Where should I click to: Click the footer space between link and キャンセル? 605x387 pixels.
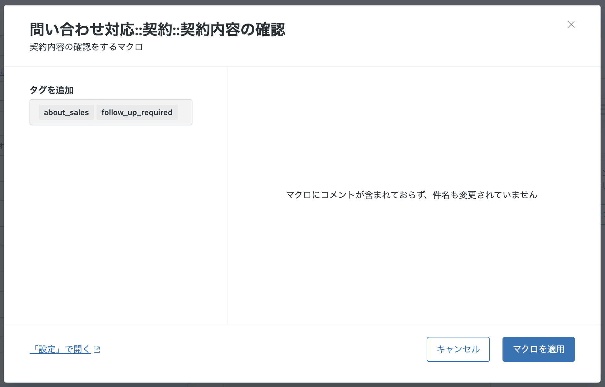[x=263, y=349]
